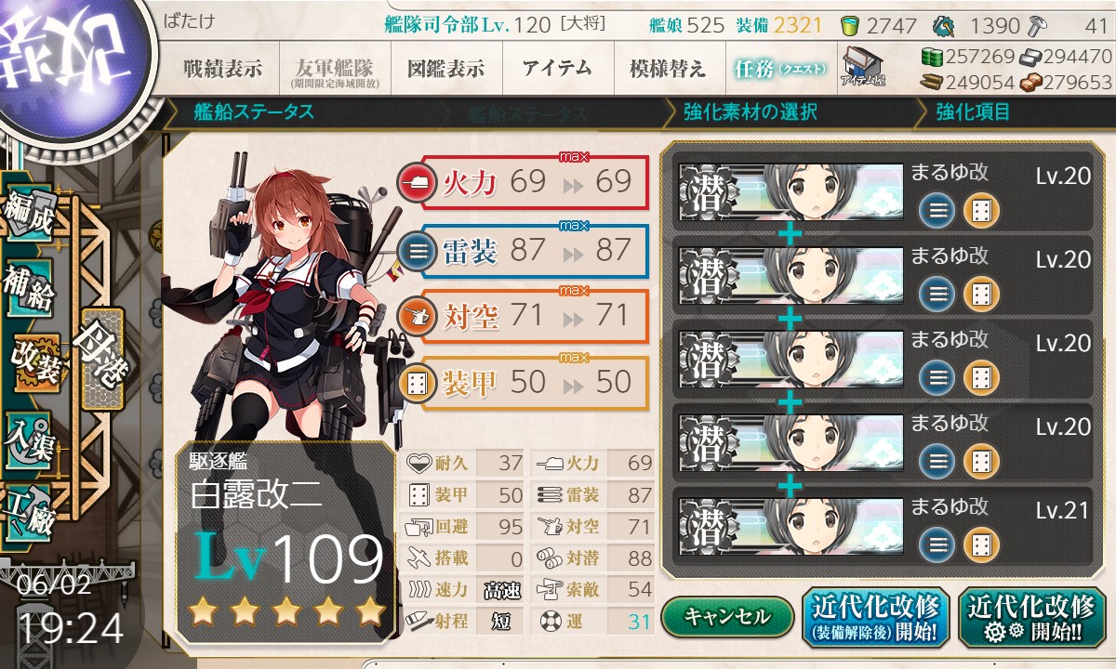Image resolution: width=1116 pixels, height=669 pixels.
Task: Open the 戦績表示 records tab
Action: [x=221, y=68]
